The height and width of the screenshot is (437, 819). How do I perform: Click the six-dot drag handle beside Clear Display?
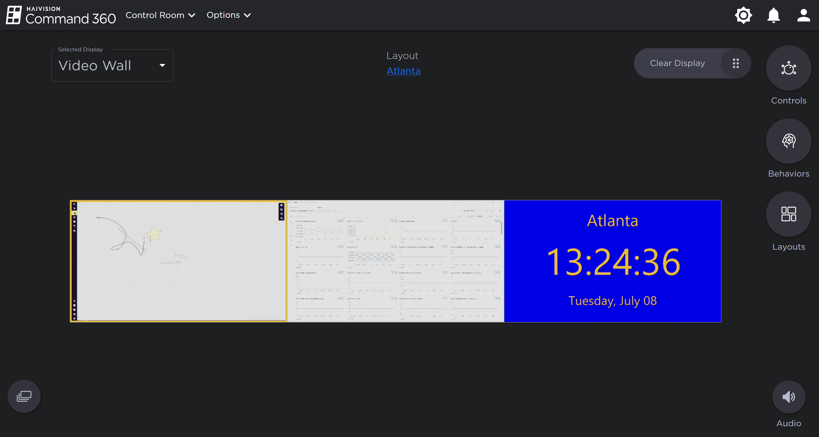pyautogui.click(x=736, y=63)
